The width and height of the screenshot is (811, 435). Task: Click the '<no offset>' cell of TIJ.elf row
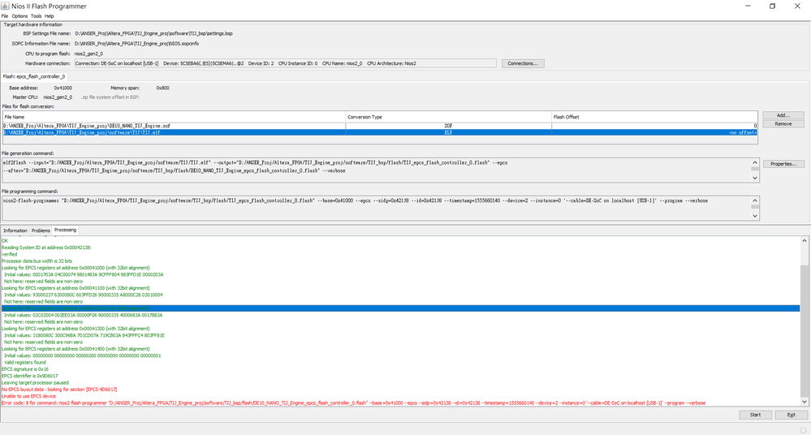pos(655,132)
